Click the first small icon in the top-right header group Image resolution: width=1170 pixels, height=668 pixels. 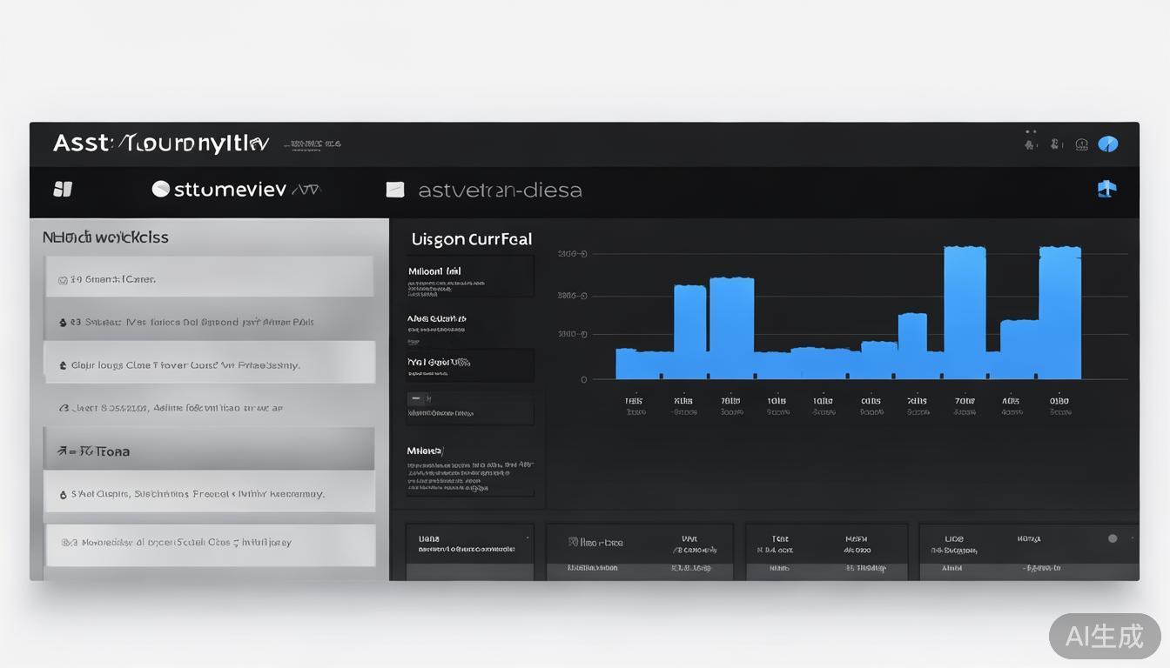(1030, 144)
